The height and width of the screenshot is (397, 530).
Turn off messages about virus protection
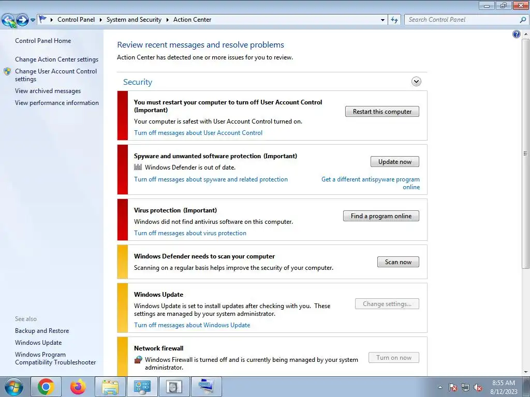pos(190,233)
